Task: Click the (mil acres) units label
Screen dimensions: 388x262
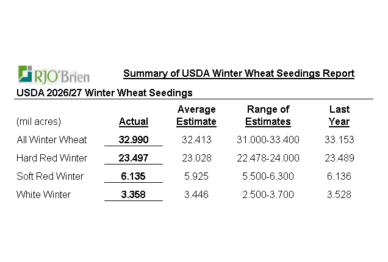Action: (x=39, y=121)
